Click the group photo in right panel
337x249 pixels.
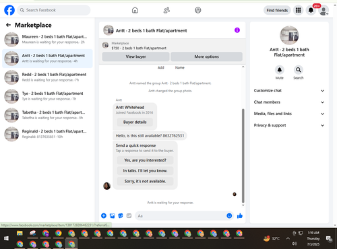click(x=289, y=35)
